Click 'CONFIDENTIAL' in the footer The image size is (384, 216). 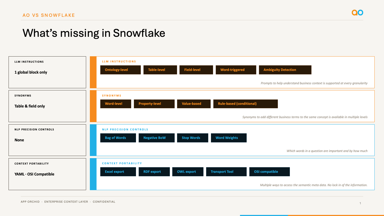point(104,202)
